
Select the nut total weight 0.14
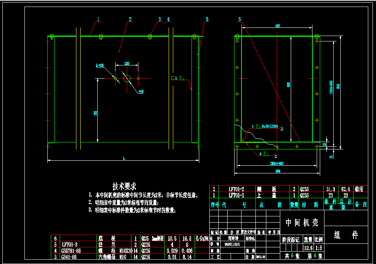coord(187,257)
